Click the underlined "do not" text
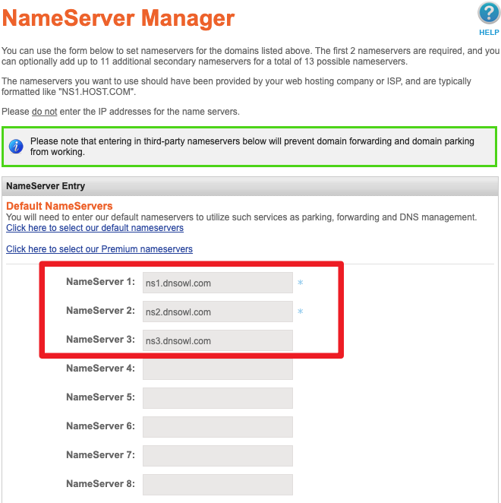This screenshot has height=503, width=501. (x=45, y=112)
